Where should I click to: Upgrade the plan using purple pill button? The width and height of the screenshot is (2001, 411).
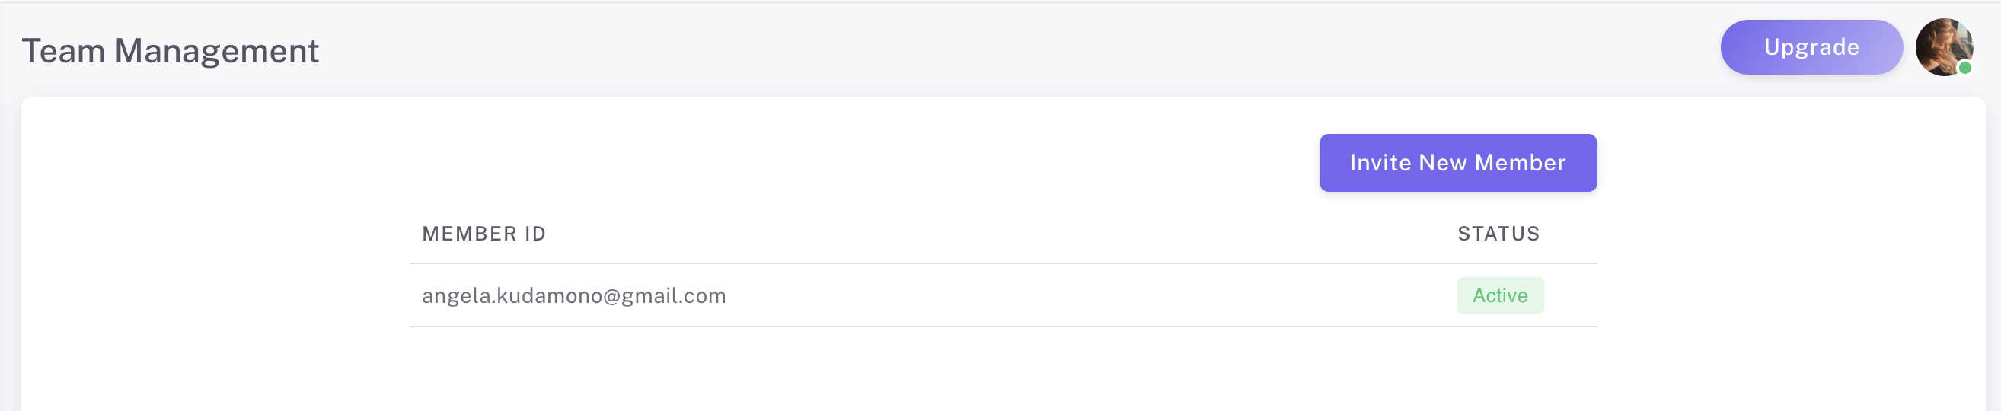tap(1811, 47)
